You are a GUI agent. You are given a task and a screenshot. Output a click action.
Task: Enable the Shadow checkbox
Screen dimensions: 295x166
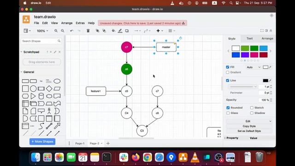(x=252, y=113)
